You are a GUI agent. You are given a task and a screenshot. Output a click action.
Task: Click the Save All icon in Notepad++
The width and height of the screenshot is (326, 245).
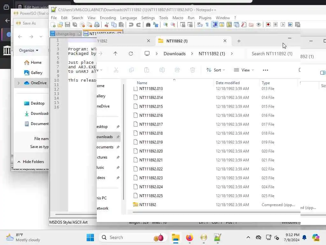coord(74,25)
